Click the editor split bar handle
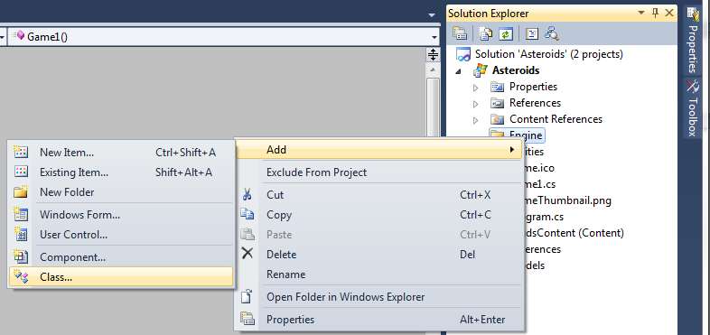The height and width of the screenshot is (335, 710). point(434,55)
